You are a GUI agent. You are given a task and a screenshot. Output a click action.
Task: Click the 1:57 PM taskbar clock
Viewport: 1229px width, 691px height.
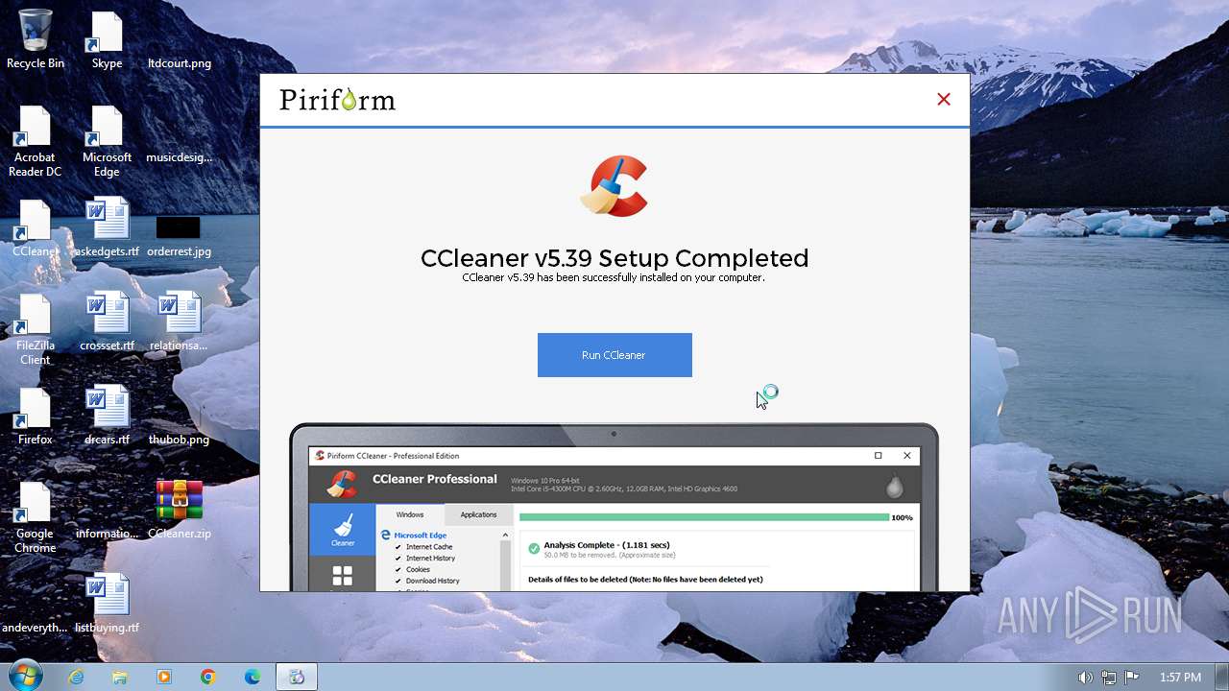pyautogui.click(x=1180, y=678)
